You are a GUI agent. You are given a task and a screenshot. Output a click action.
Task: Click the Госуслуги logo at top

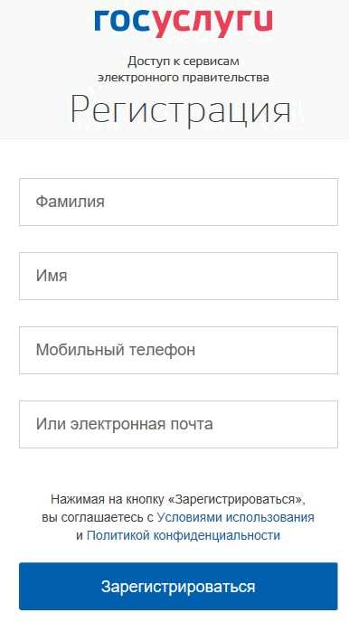(184, 22)
